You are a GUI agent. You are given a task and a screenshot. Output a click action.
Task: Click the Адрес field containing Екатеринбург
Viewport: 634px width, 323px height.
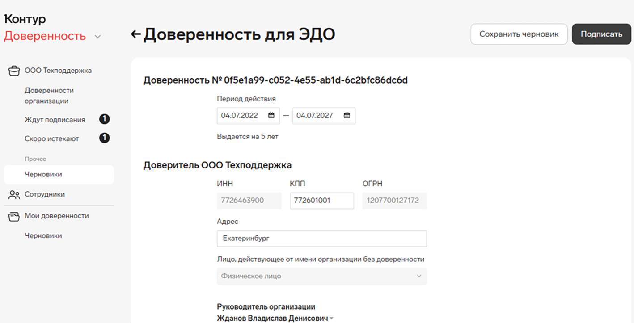click(321, 239)
